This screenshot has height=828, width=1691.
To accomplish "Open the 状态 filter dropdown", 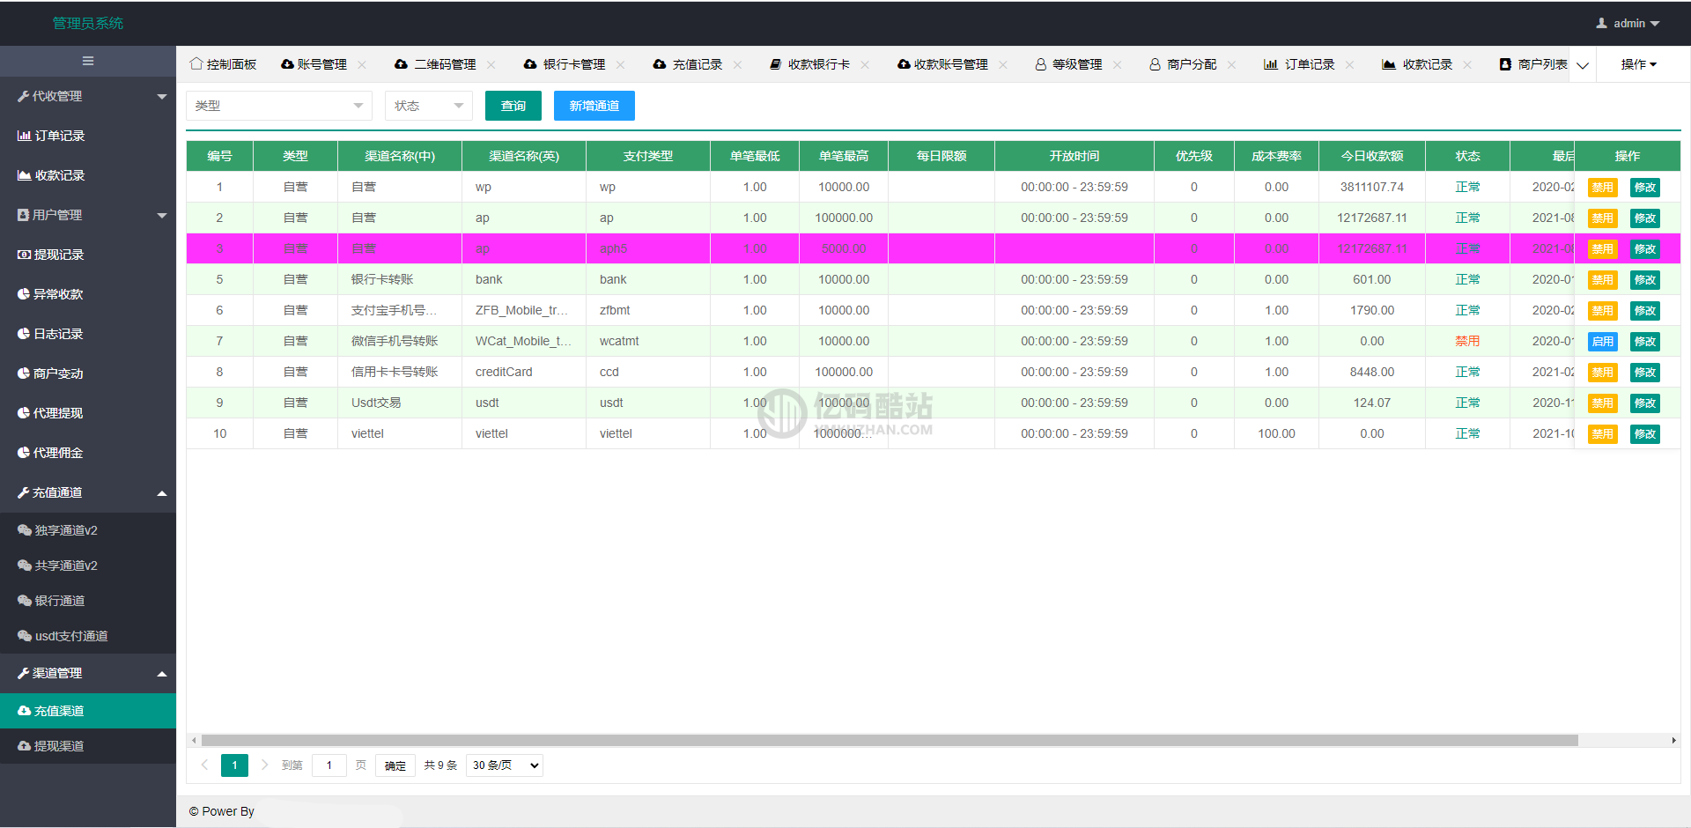I will click(429, 106).
